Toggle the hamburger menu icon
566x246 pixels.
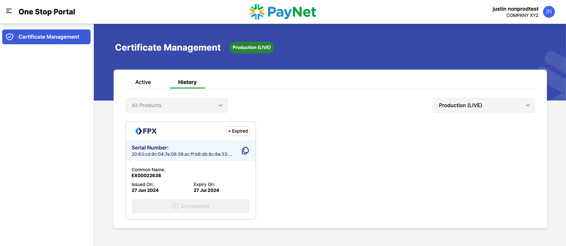9,11
